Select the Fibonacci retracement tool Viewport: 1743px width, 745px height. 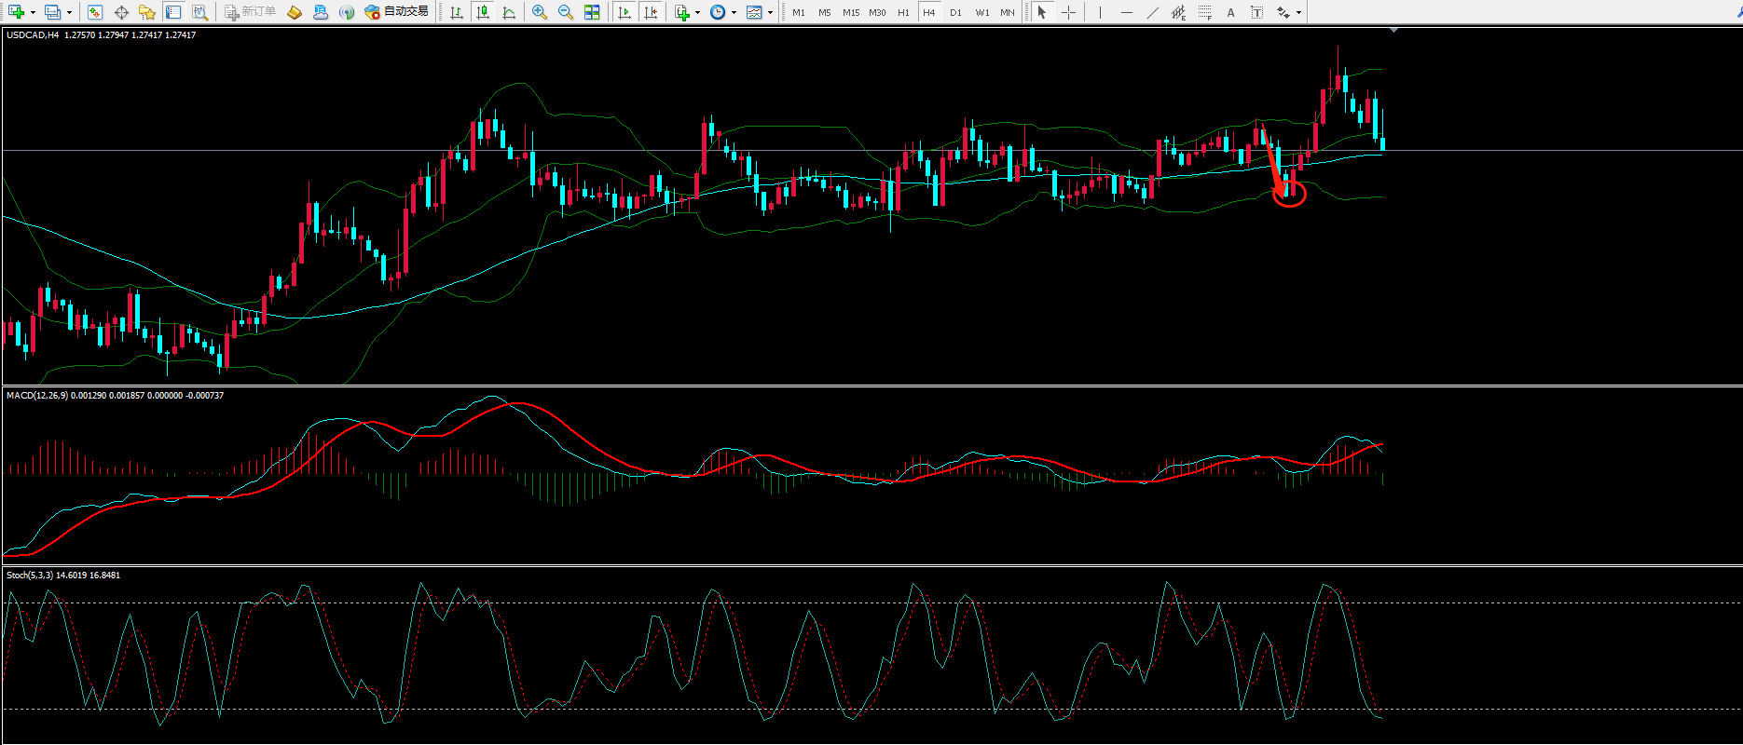click(x=1205, y=12)
